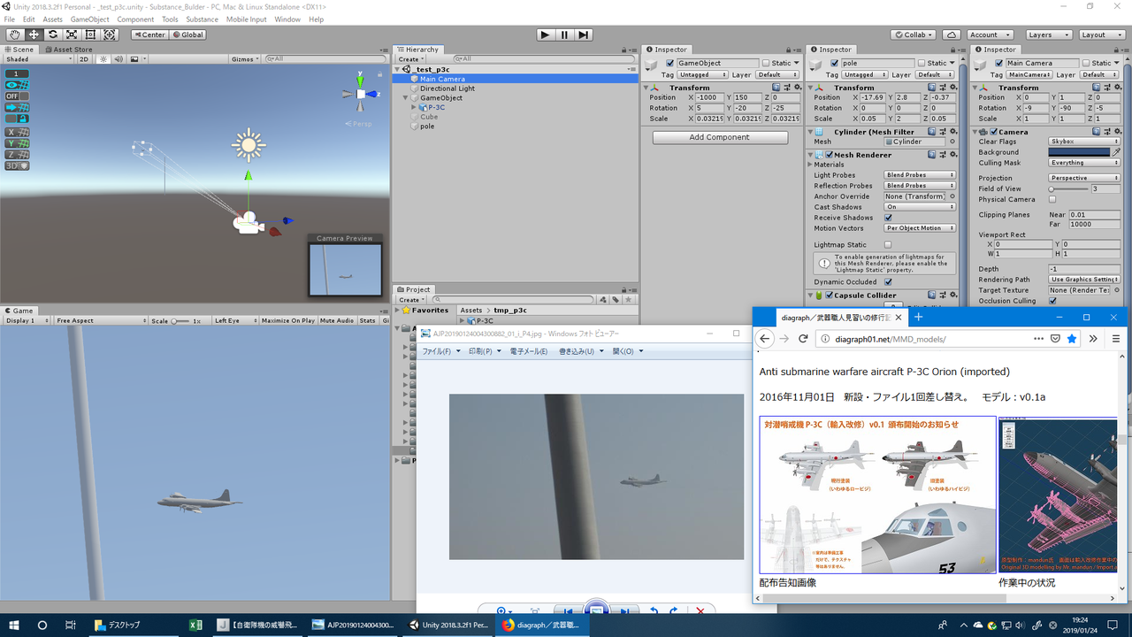Open Excel from the Windows taskbar

[195, 625]
